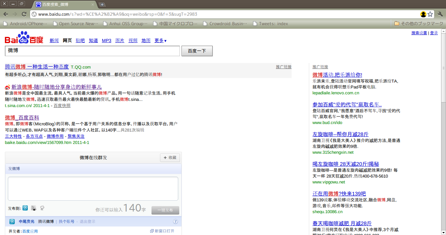Screen dimensions: 446x235
Task: Open 微博_百度百科 result link
Action: pyautogui.click(x=22, y=117)
